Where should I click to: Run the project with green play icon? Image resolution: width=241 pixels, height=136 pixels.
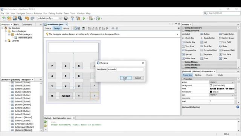click(84, 19)
